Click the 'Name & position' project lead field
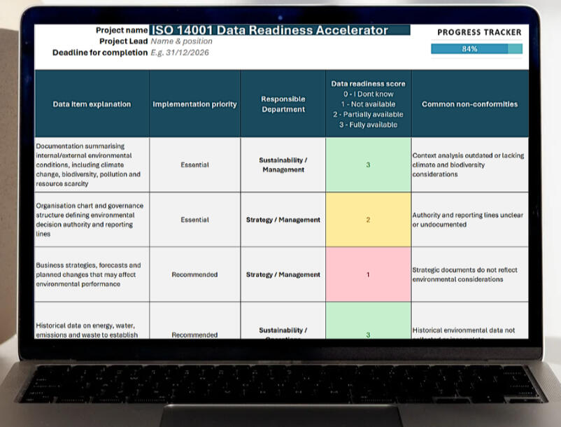Screen dimensions: 561x427 (181, 41)
